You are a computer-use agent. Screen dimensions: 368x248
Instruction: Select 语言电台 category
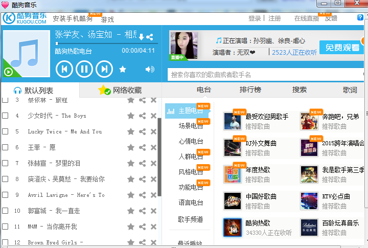[x=191, y=202]
